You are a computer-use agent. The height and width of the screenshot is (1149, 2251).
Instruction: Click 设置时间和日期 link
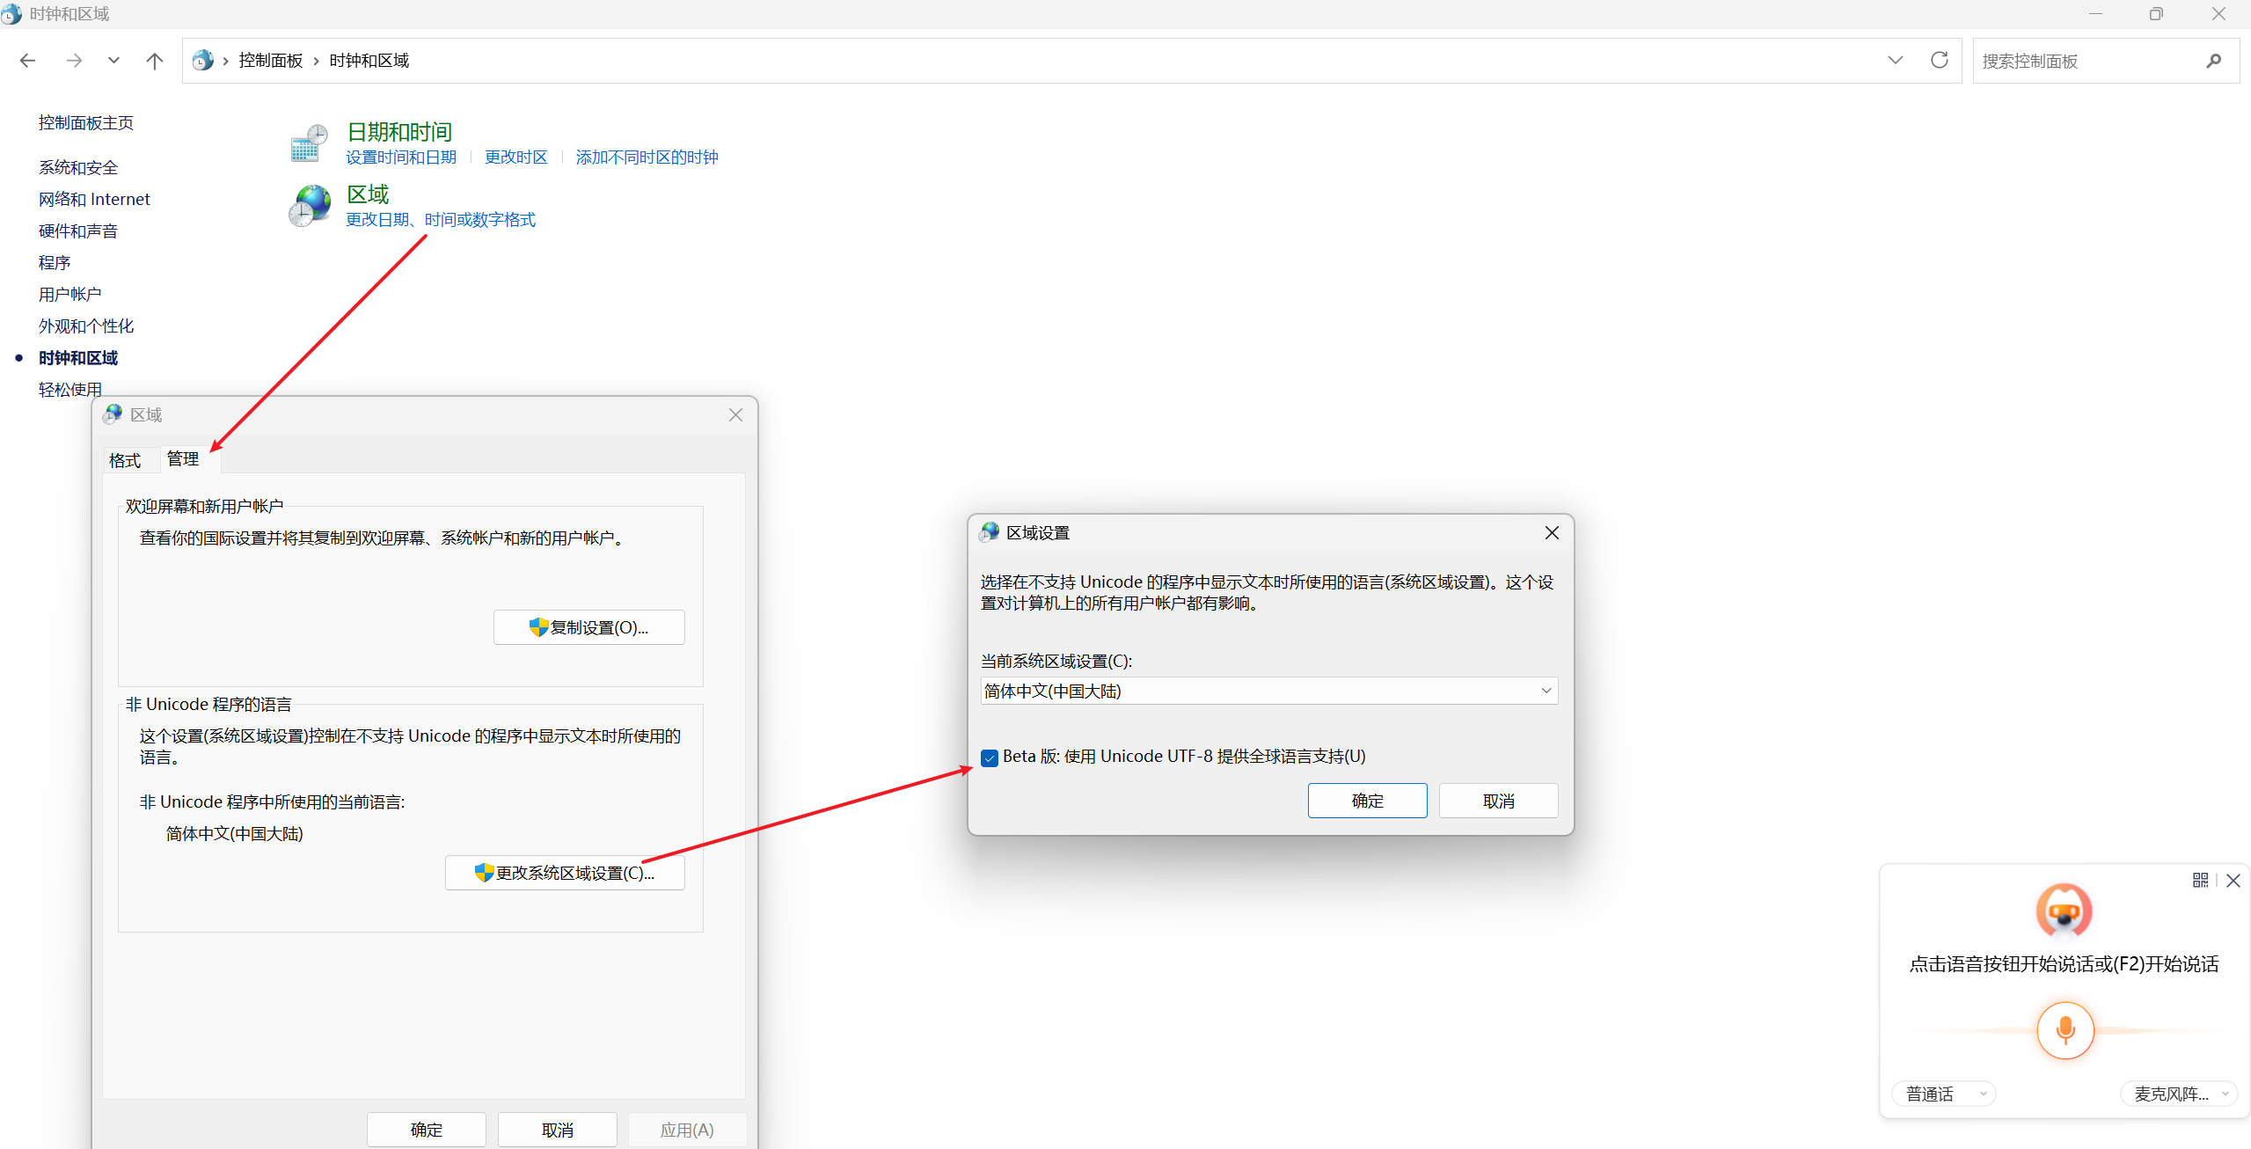click(401, 157)
